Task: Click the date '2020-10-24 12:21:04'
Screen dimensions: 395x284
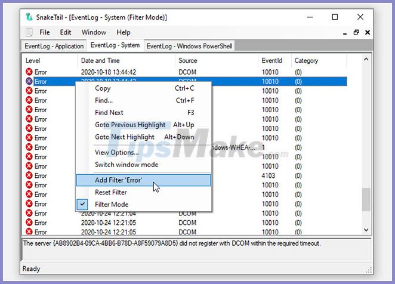Action: tap(109, 214)
